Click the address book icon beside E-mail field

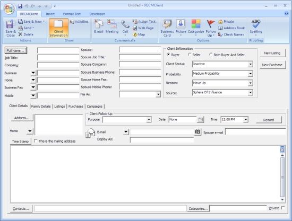click(197, 132)
